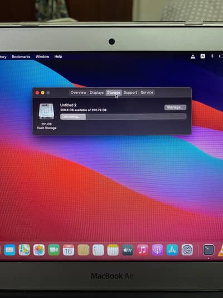Open Calendar showing date 16
223x298 pixels.
pyautogui.click(x=69, y=250)
